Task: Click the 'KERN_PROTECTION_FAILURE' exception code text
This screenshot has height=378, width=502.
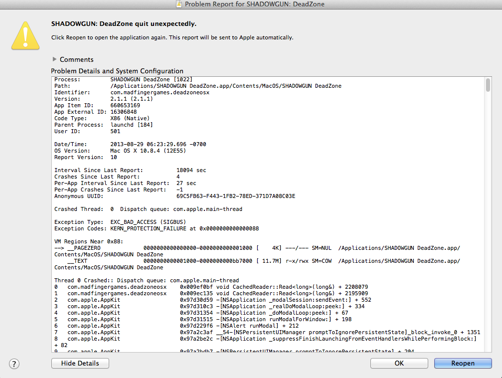Action: point(148,228)
